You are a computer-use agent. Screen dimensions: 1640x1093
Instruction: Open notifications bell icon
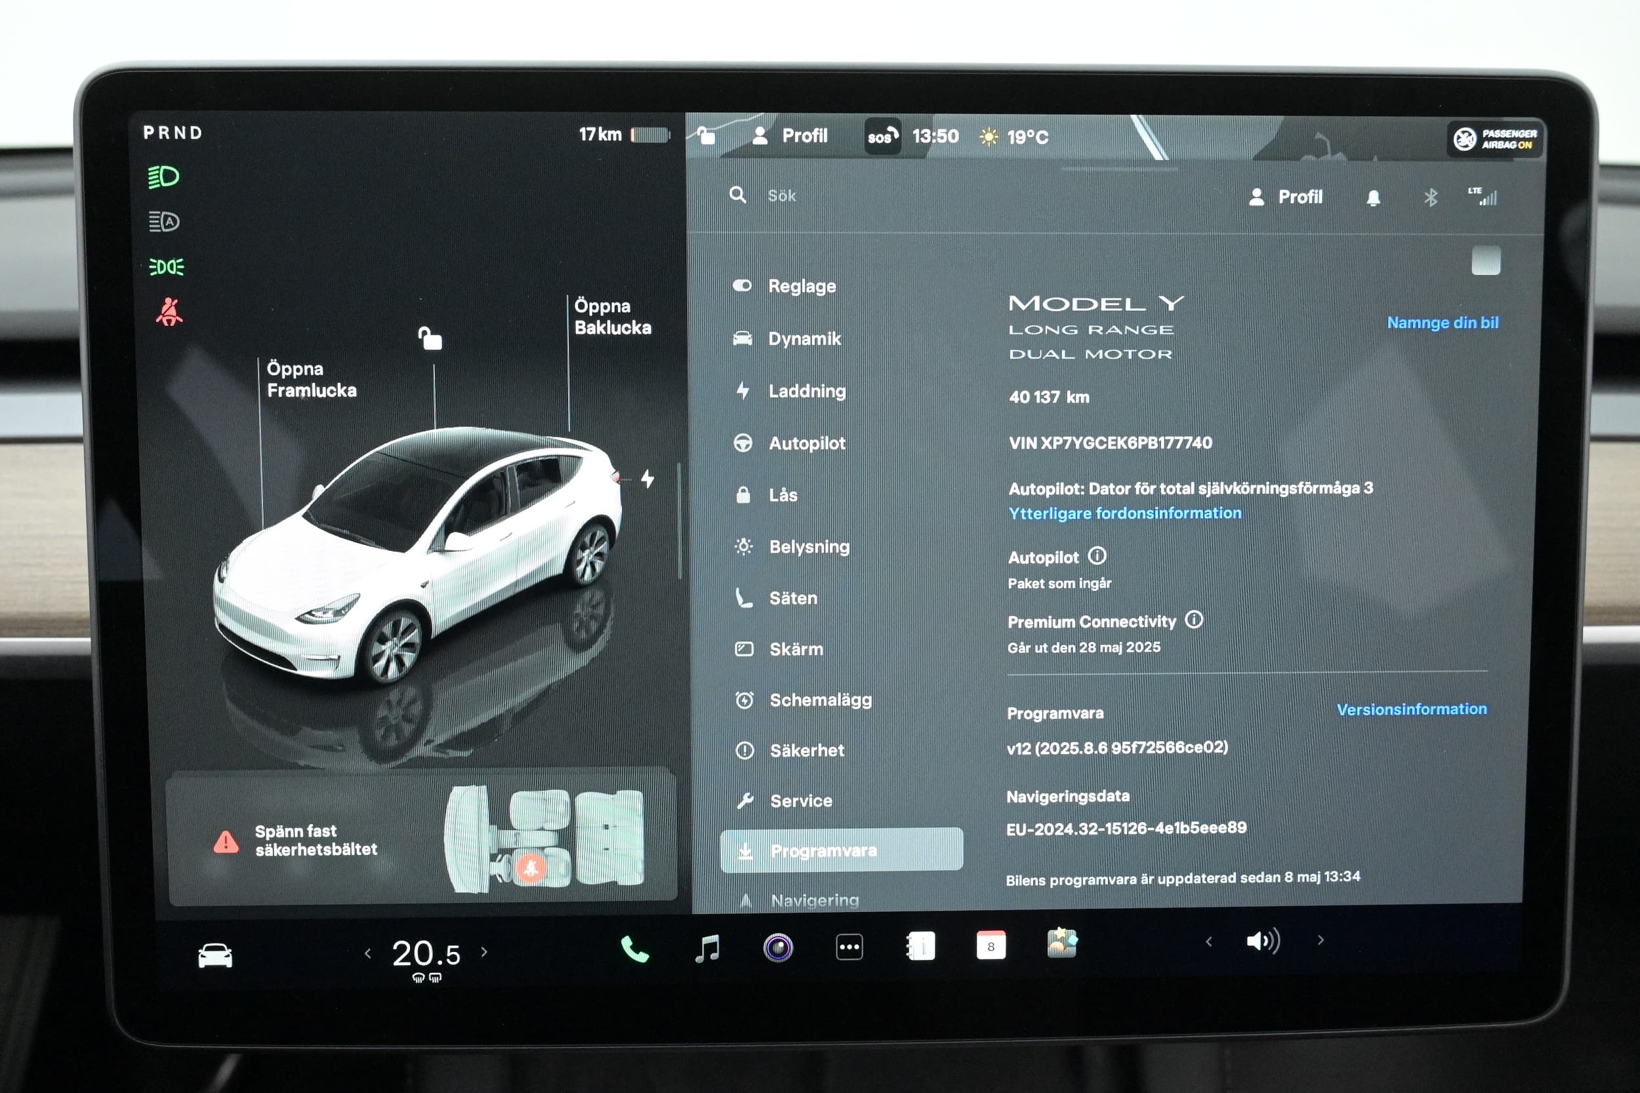[x=1374, y=198]
